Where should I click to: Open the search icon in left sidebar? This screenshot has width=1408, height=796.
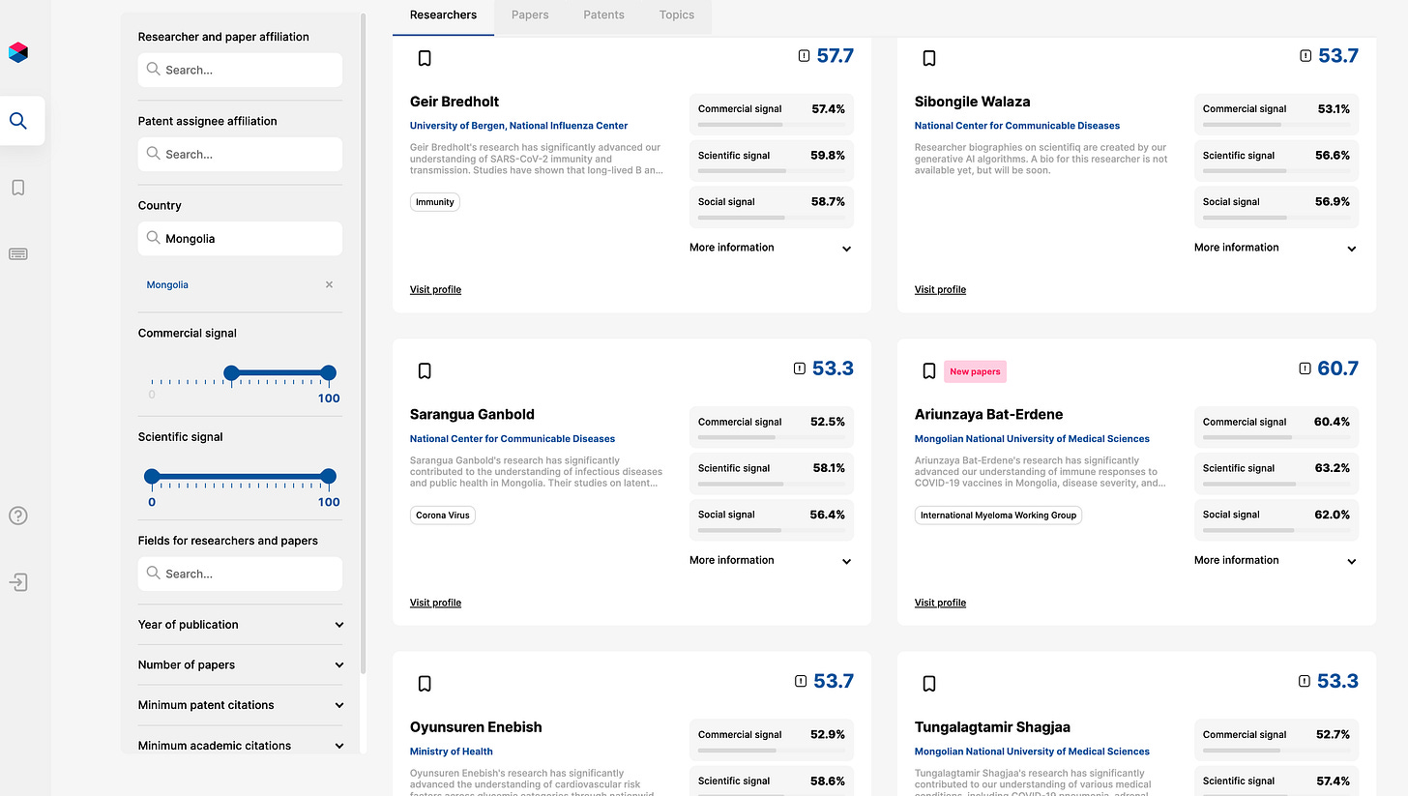pos(17,121)
